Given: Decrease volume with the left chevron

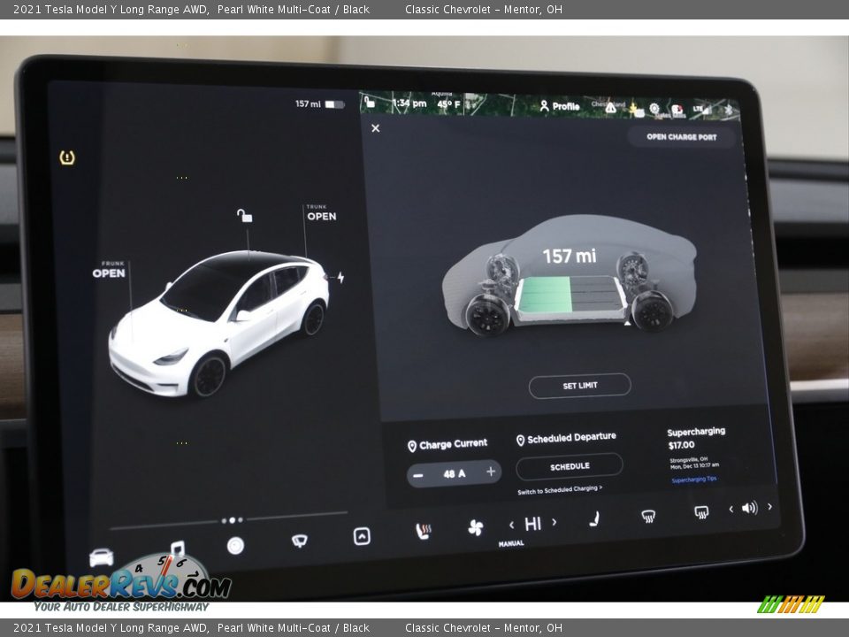Looking at the screenshot, I should 731,510.
